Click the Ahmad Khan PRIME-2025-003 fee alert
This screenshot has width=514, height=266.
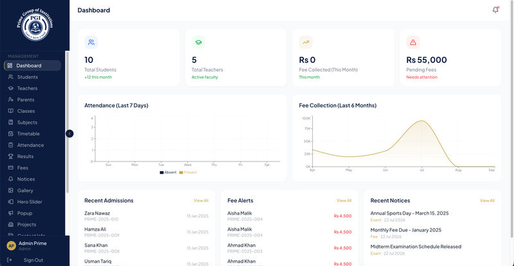[290, 248]
